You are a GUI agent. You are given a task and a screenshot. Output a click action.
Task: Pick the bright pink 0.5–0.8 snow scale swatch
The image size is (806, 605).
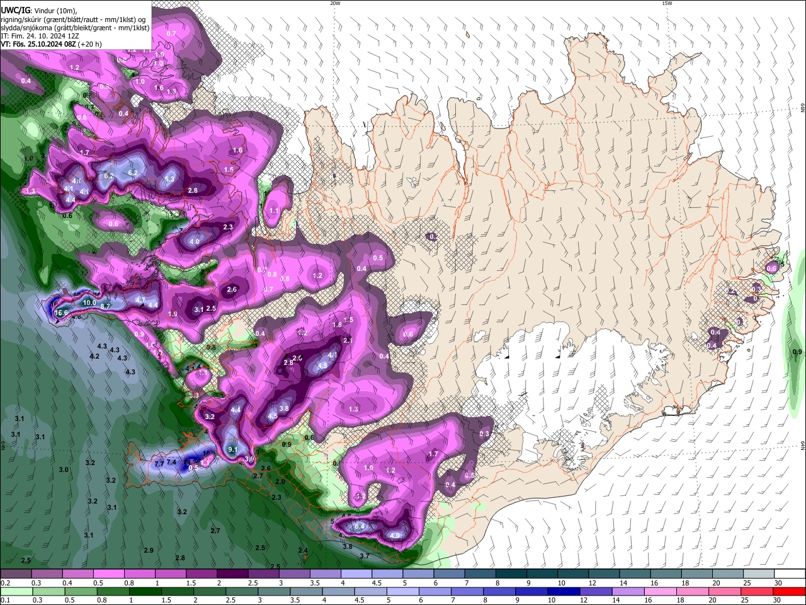point(109,574)
